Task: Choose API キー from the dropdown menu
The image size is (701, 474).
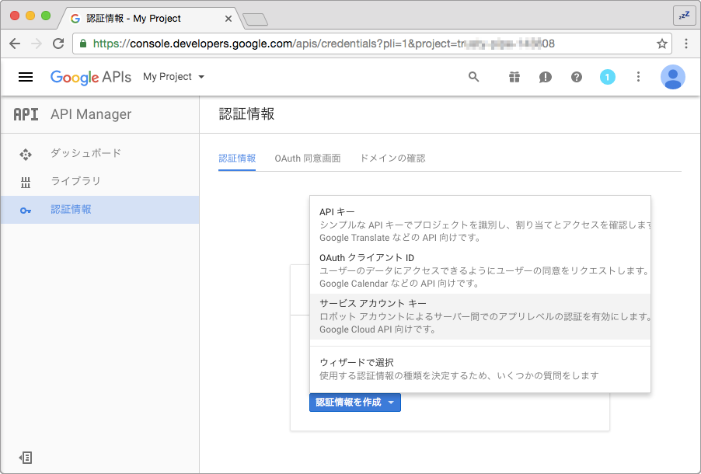Action: 480,225
